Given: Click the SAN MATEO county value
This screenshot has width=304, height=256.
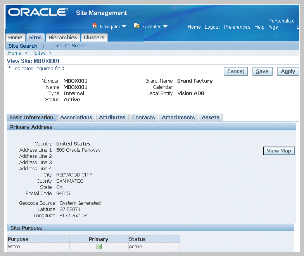Looking at the screenshot, I should click(x=70, y=181).
